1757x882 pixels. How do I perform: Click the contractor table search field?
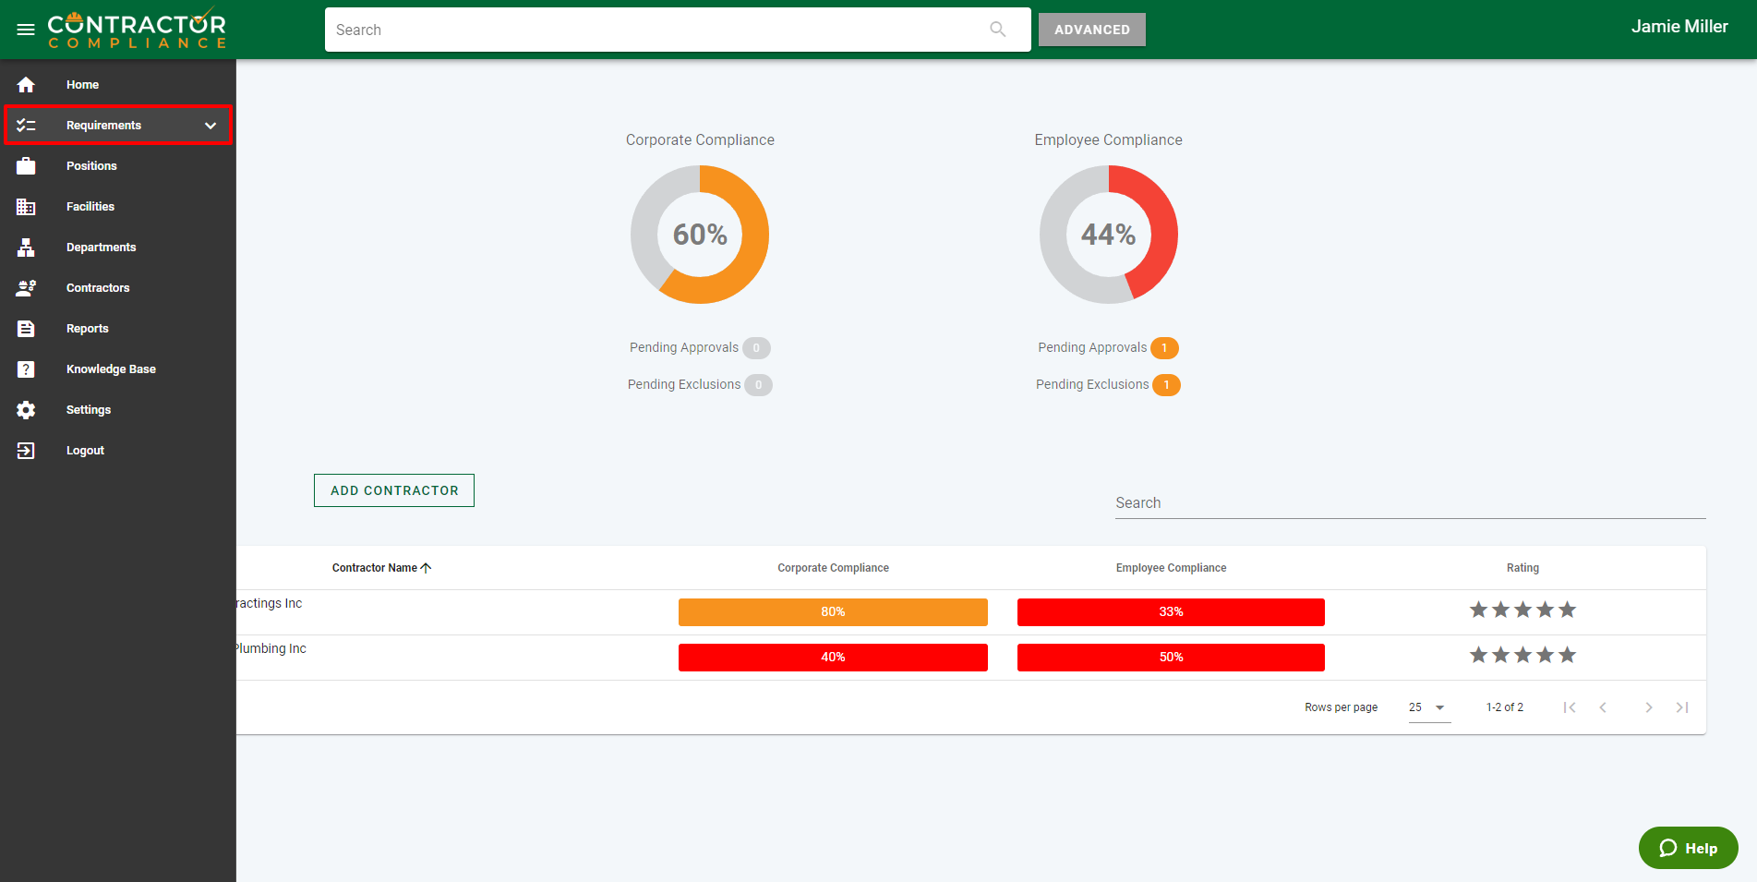pyautogui.click(x=1409, y=503)
